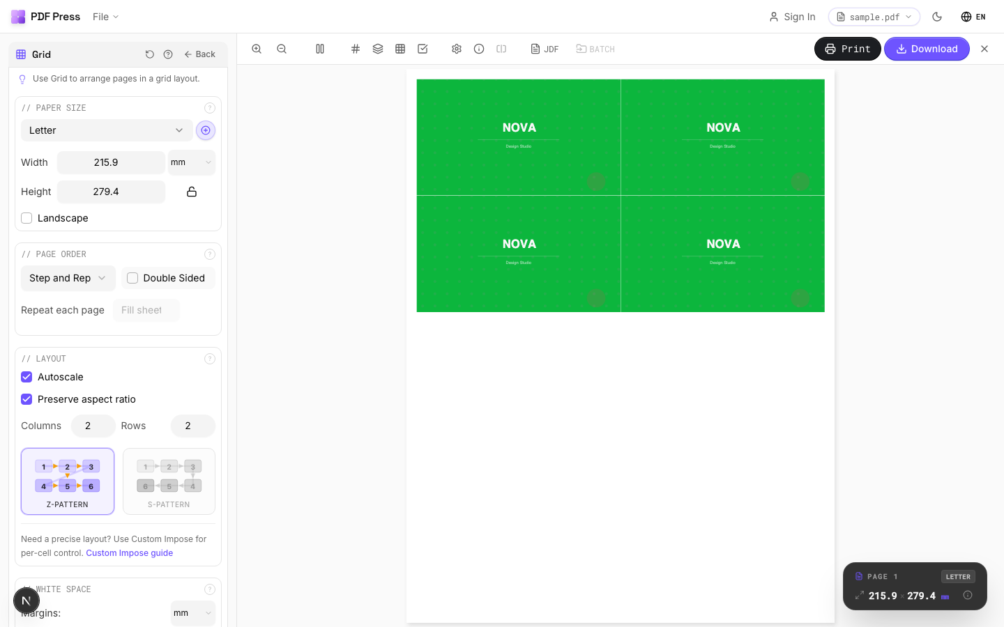The width and height of the screenshot is (1004, 627).
Task: Click the checkmark square icon in toolbar
Action: tap(423, 49)
